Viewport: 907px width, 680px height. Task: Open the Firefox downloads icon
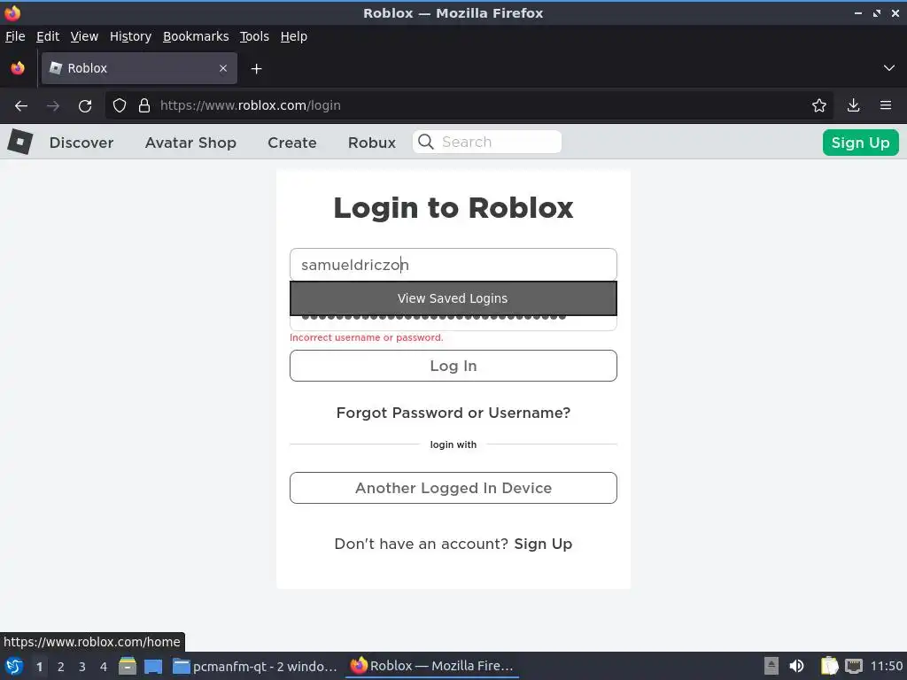[x=853, y=106]
